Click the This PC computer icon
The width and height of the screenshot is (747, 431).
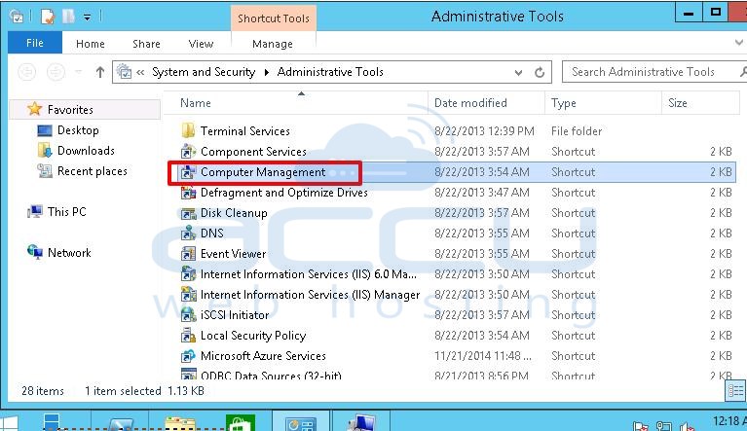(34, 212)
